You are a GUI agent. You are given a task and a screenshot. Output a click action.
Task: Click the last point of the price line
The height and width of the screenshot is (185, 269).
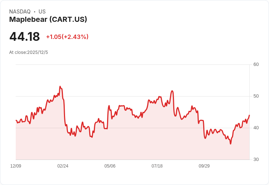[249, 115]
